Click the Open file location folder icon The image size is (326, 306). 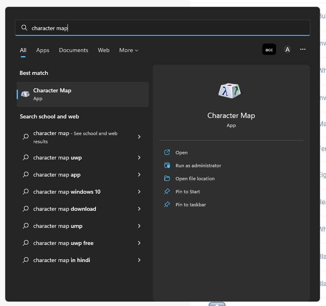point(167,178)
